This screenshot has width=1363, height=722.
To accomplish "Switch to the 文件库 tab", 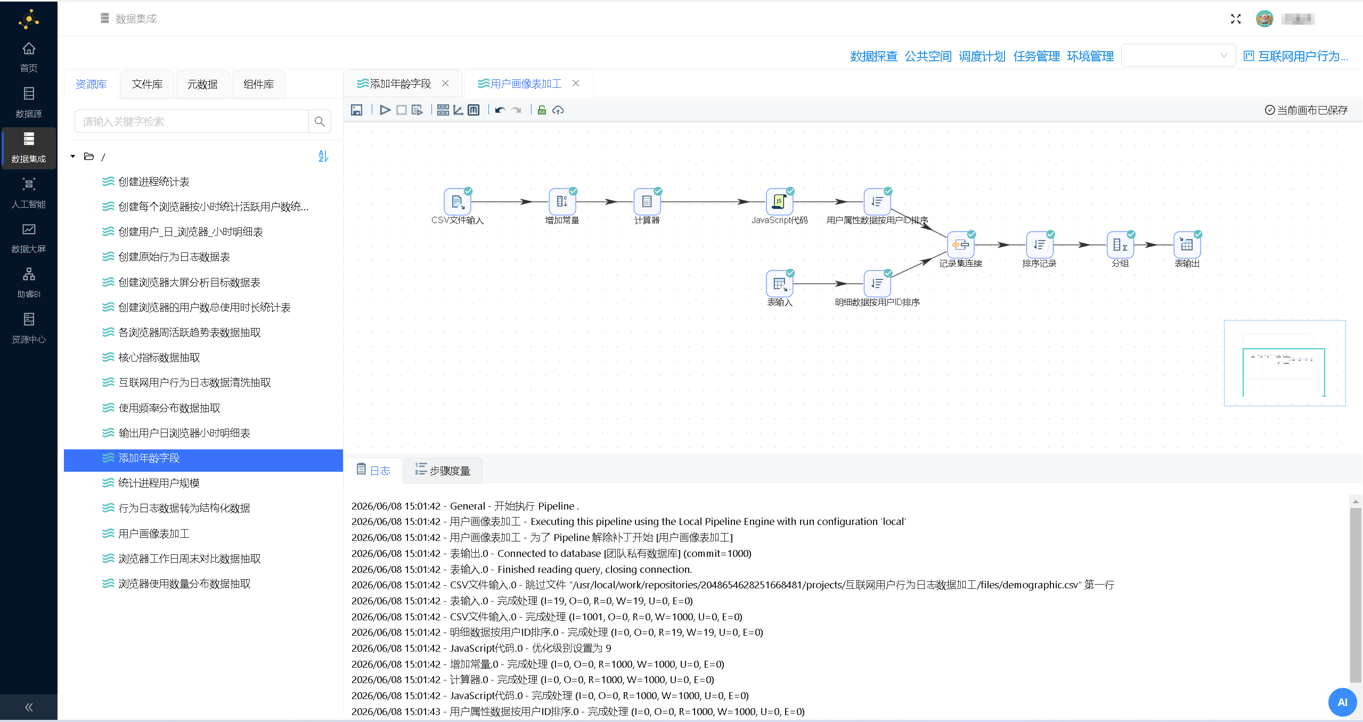I will click(x=147, y=84).
